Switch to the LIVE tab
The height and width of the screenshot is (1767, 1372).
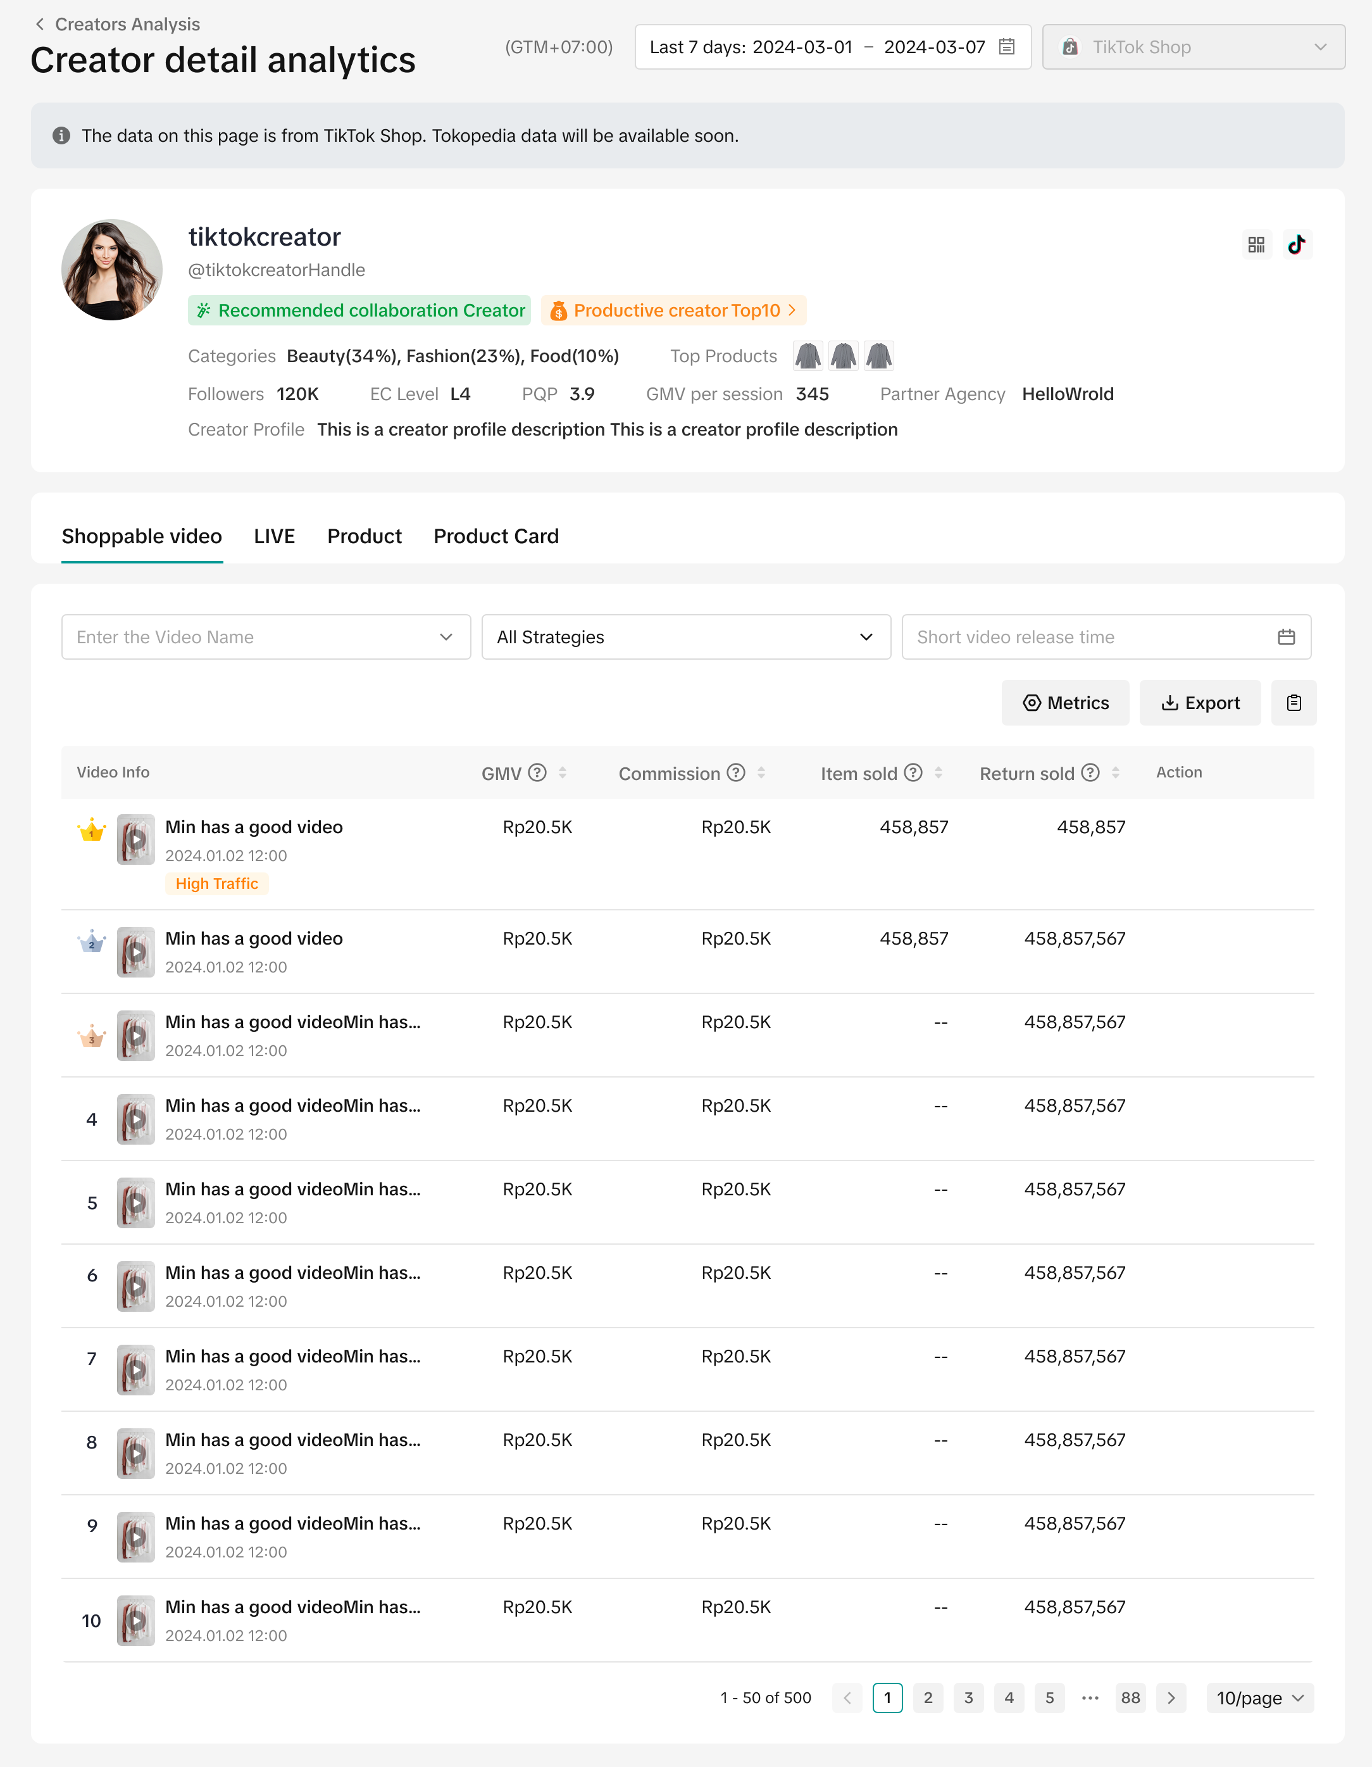point(274,536)
